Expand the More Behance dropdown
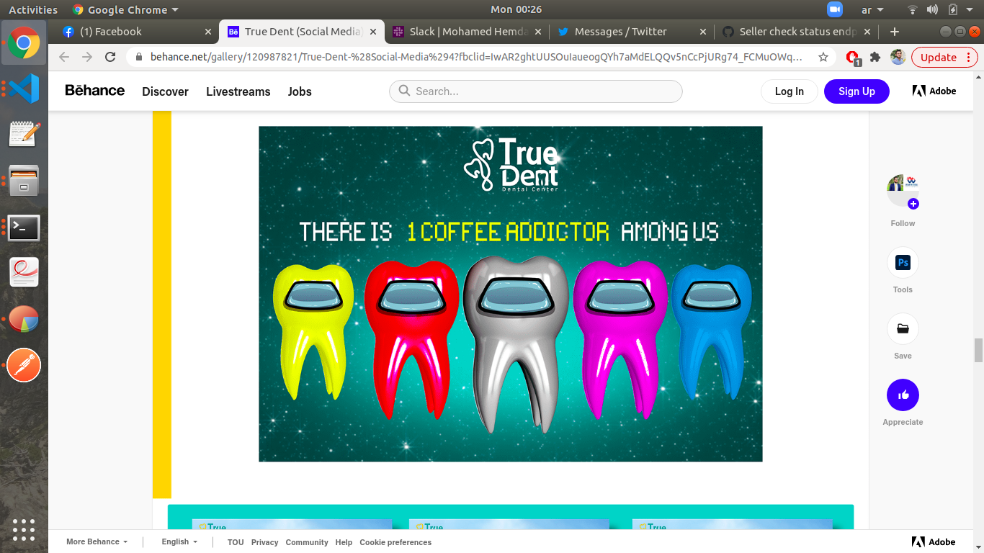This screenshot has height=553, width=984. 97,541
